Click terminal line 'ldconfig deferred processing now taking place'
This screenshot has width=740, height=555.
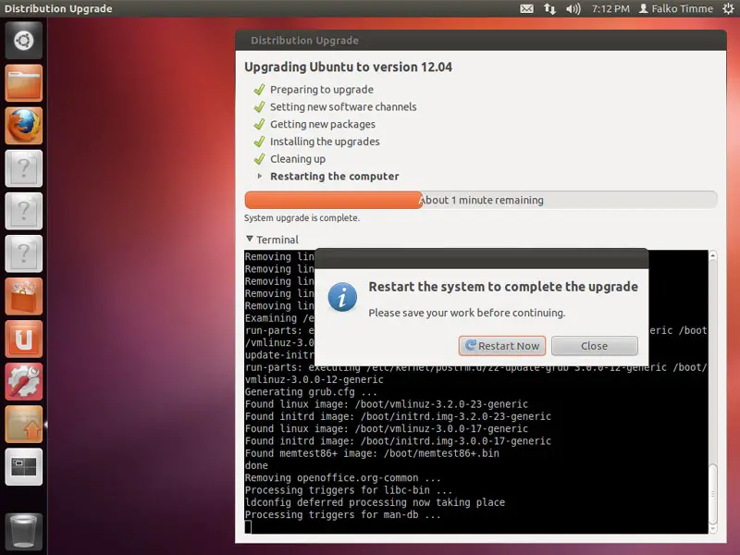pos(375,502)
